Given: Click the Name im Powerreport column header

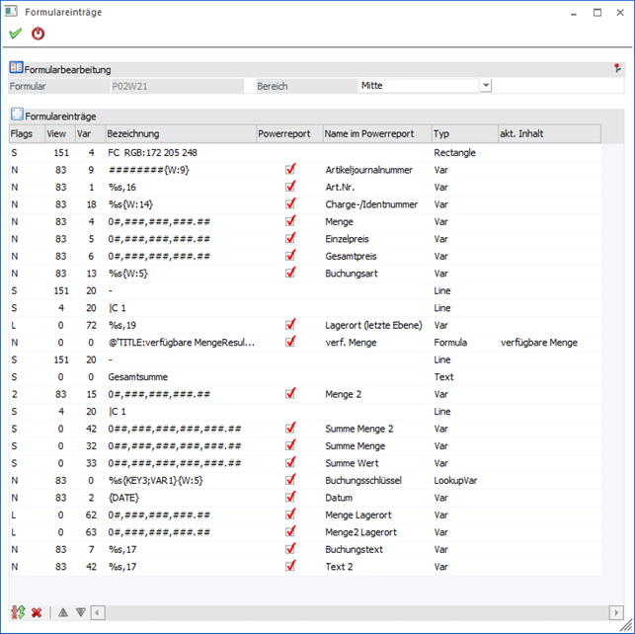Looking at the screenshot, I should (x=375, y=133).
